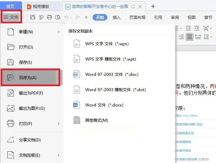The height and width of the screenshot is (163, 216).
Task: Add a new tab with plus button
Action: [x=153, y=6]
